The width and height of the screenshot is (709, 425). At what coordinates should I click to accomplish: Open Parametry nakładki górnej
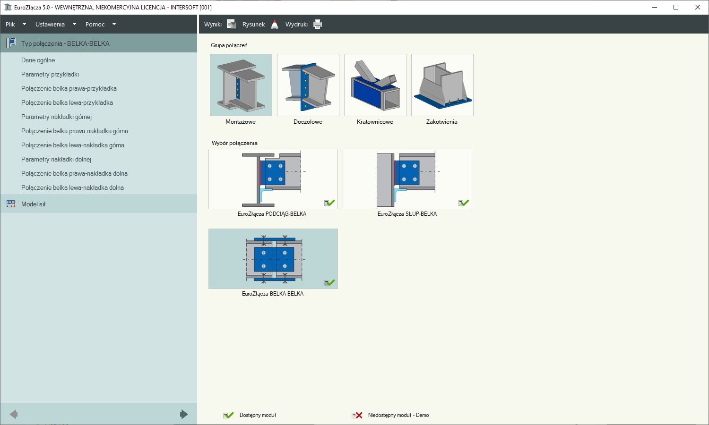pos(56,117)
